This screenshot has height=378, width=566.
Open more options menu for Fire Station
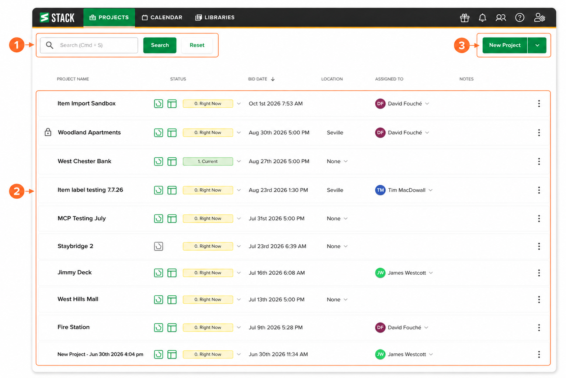pyautogui.click(x=539, y=327)
